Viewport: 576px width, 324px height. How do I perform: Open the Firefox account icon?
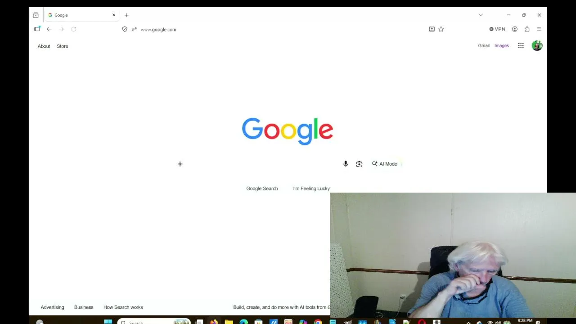click(x=514, y=29)
